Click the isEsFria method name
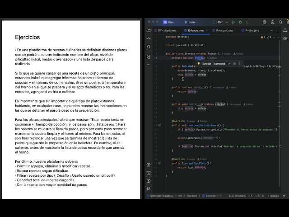 pyautogui.click(x=199, y=87)
